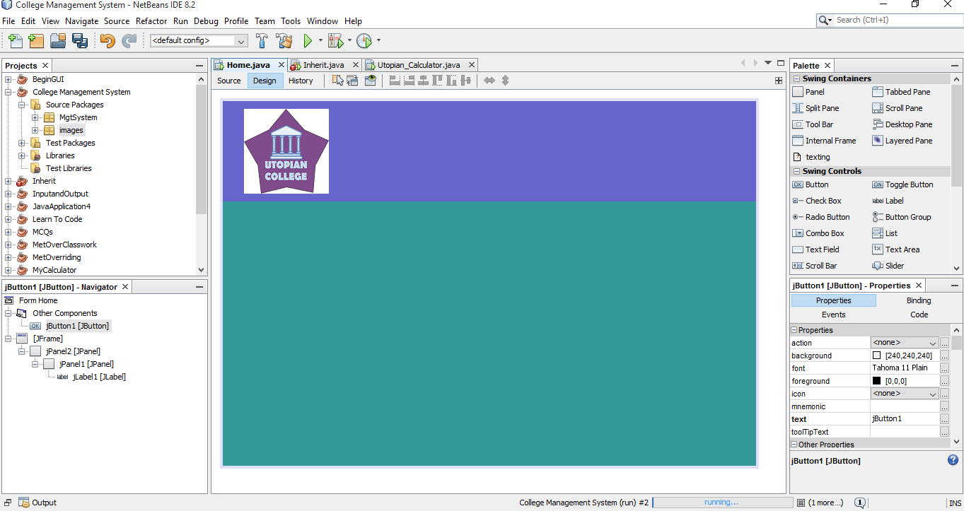
Task: Open the design Preview with eye icon
Action: point(370,80)
